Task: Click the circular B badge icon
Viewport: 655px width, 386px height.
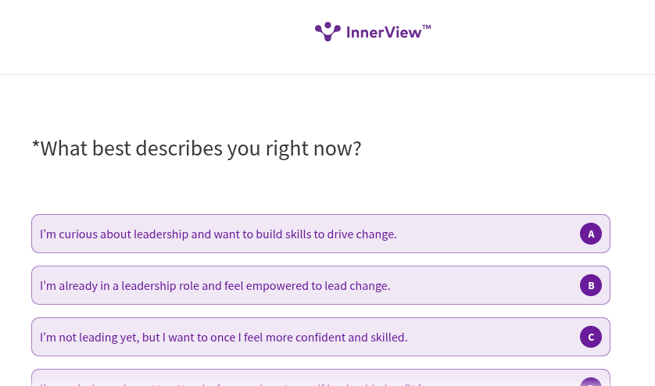Action: pos(591,285)
